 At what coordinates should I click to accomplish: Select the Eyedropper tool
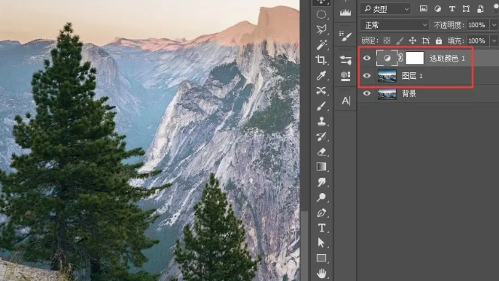[321, 75]
